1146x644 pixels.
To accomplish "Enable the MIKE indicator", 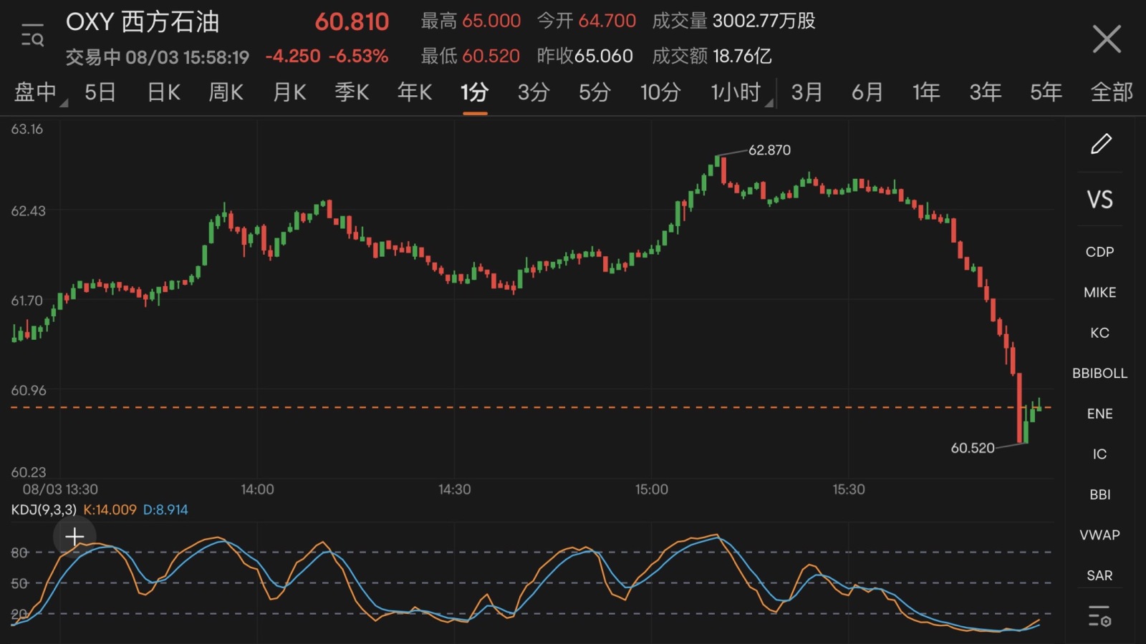I will click(1099, 292).
